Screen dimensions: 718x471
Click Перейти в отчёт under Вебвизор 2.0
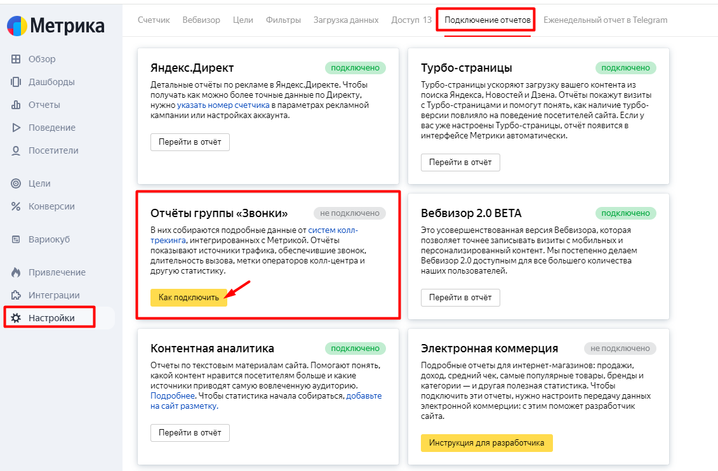click(460, 298)
